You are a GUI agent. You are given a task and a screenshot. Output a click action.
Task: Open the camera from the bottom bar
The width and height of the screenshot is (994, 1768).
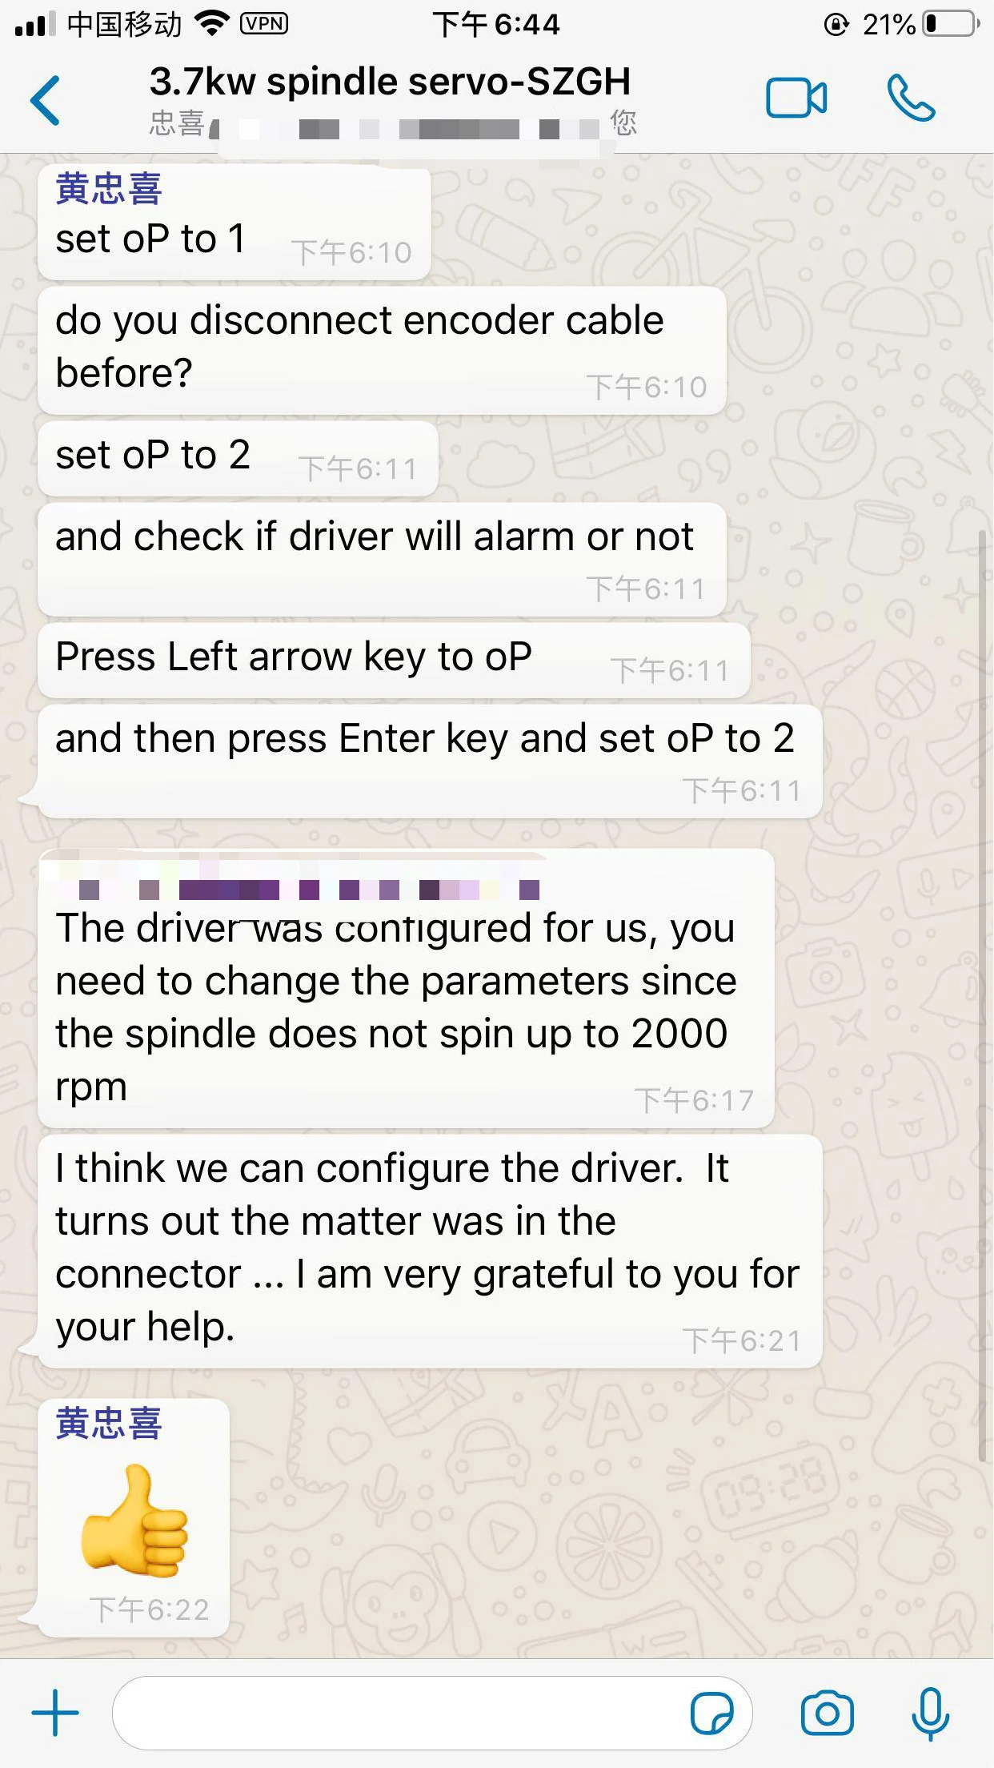pyautogui.click(x=827, y=1713)
